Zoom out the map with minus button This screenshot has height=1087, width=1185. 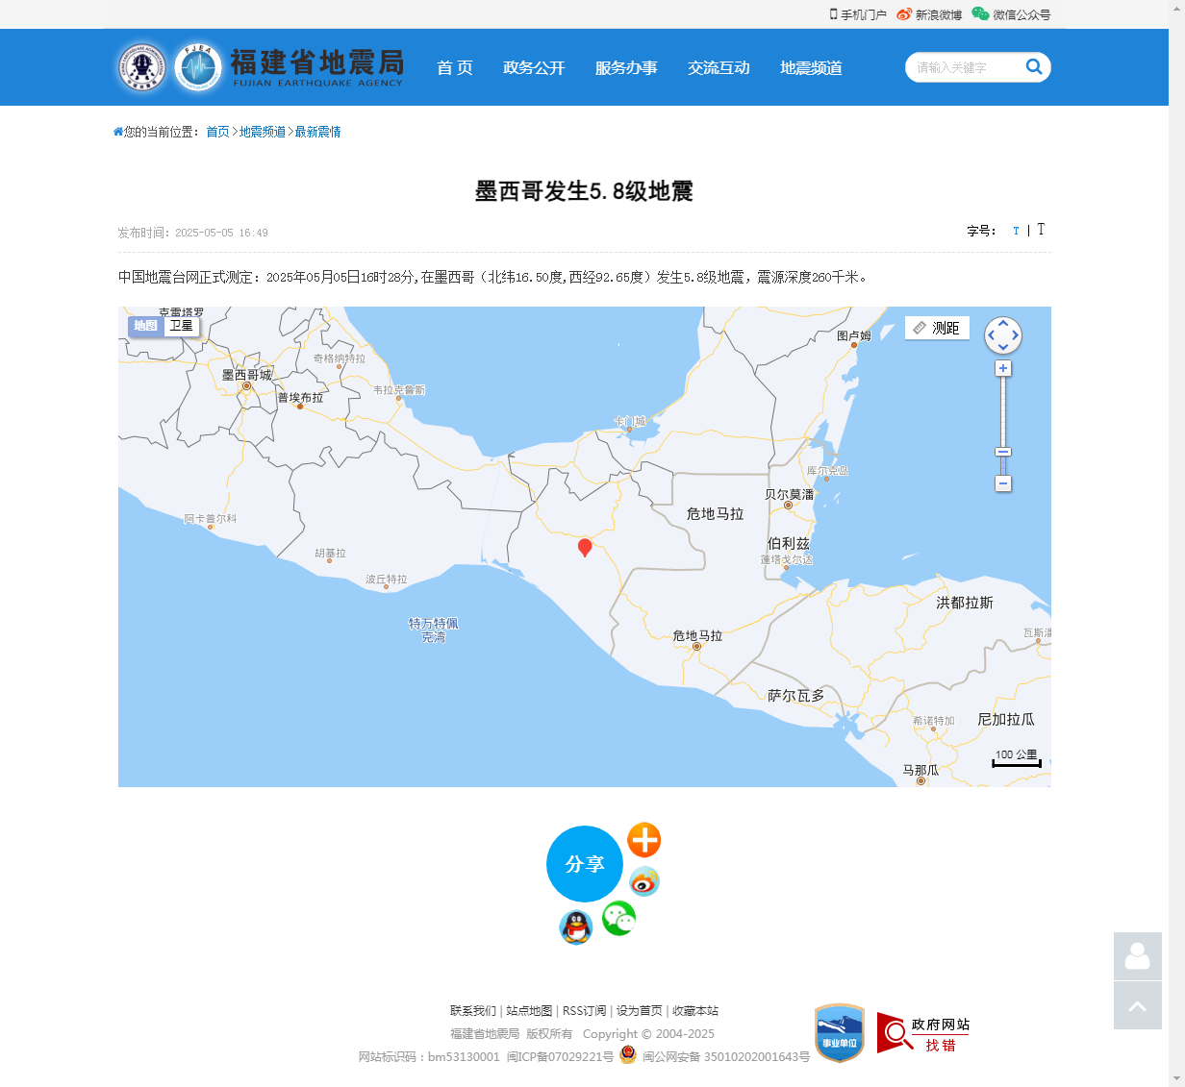point(1003,483)
